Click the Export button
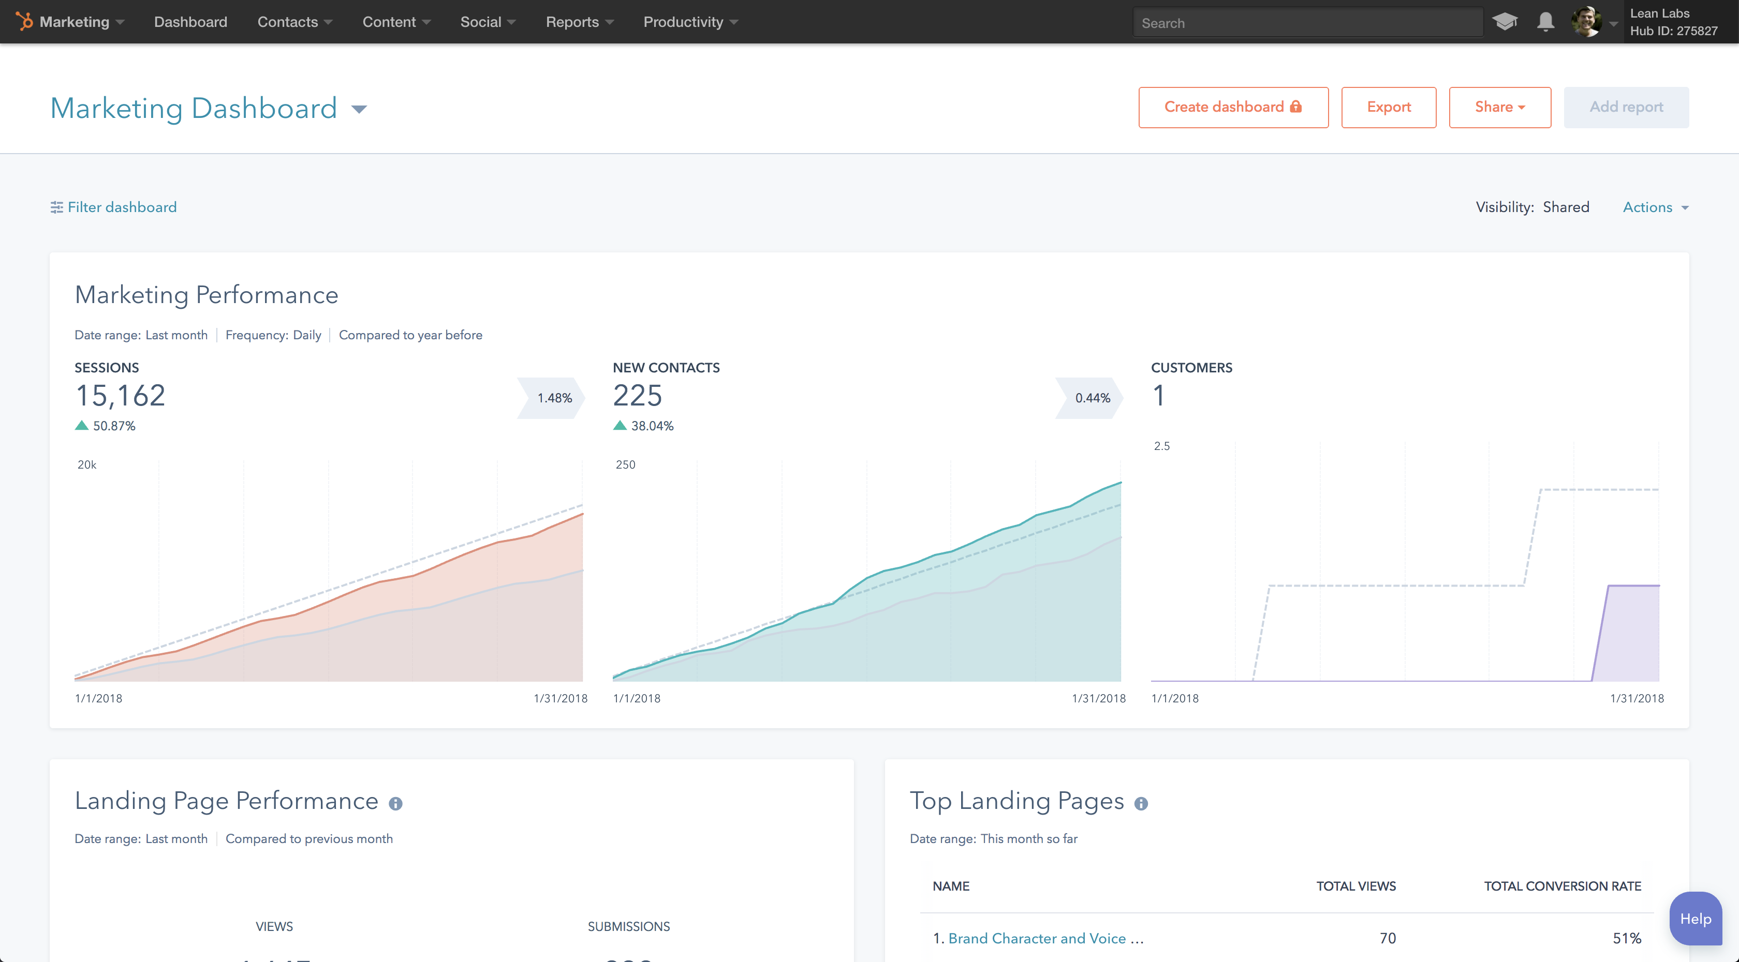1739x962 pixels. click(x=1388, y=107)
